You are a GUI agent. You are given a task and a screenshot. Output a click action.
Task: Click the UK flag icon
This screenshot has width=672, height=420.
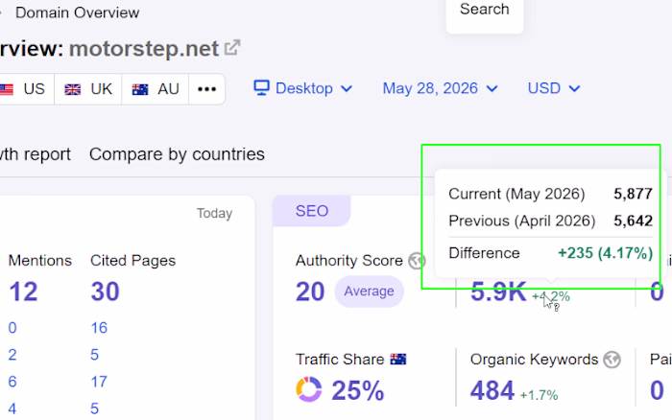pyautogui.click(x=72, y=89)
